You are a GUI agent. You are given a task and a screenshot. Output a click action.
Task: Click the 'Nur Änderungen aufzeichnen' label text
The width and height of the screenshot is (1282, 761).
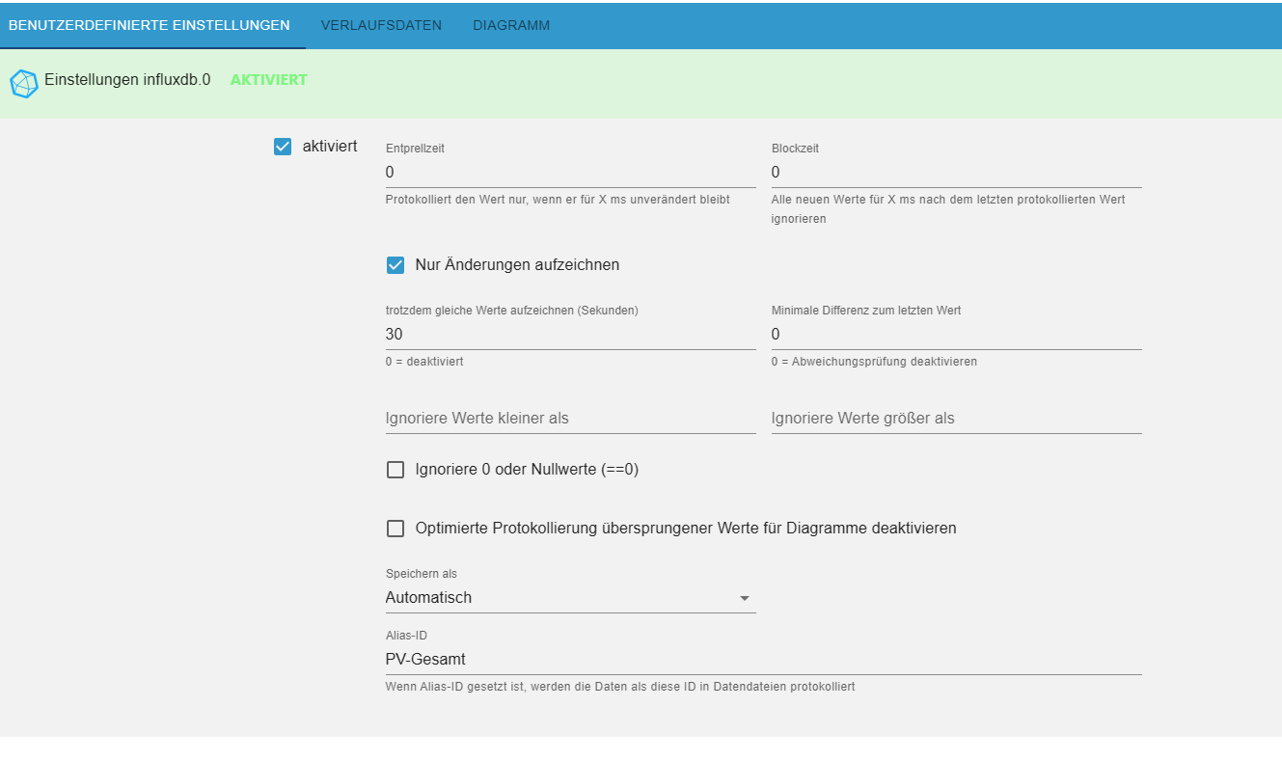pos(517,264)
